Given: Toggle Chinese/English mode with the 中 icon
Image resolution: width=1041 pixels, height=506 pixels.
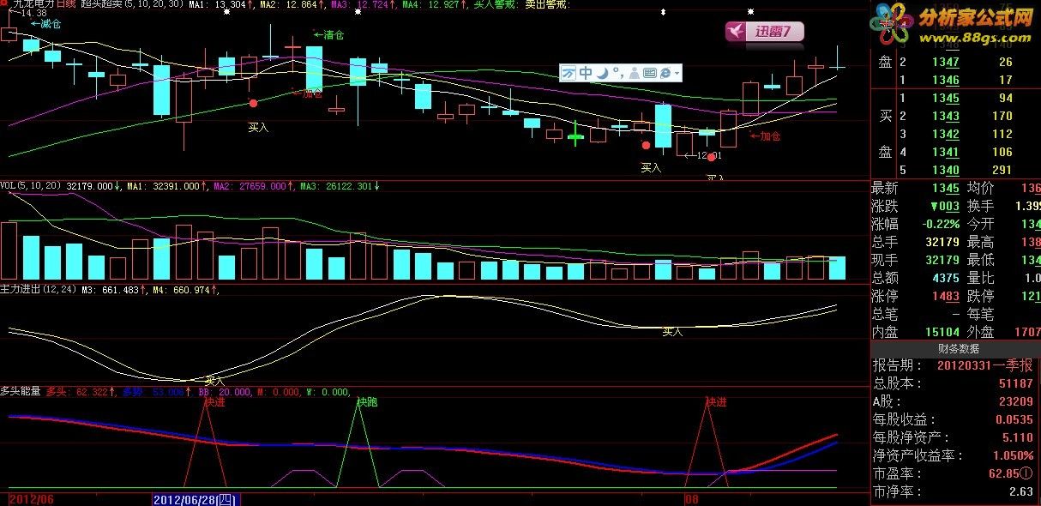Looking at the screenshot, I should coord(585,73).
